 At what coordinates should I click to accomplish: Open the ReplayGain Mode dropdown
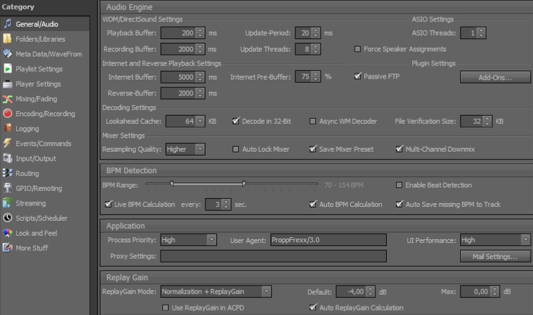point(267,292)
